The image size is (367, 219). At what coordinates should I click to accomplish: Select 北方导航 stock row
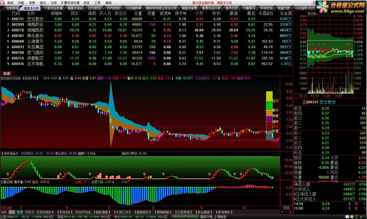(x=147, y=64)
